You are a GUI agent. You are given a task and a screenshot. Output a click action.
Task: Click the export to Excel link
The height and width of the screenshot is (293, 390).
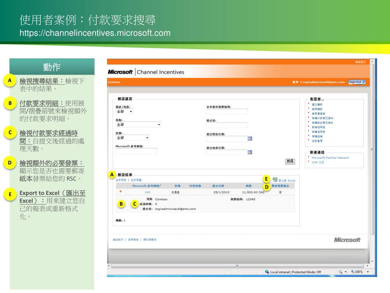pos(287,180)
